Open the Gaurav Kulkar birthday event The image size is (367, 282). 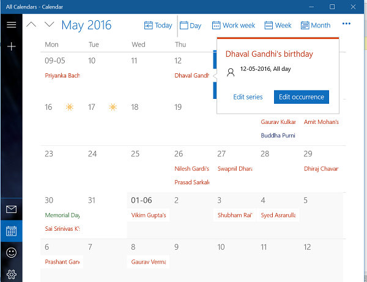(x=278, y=121)
